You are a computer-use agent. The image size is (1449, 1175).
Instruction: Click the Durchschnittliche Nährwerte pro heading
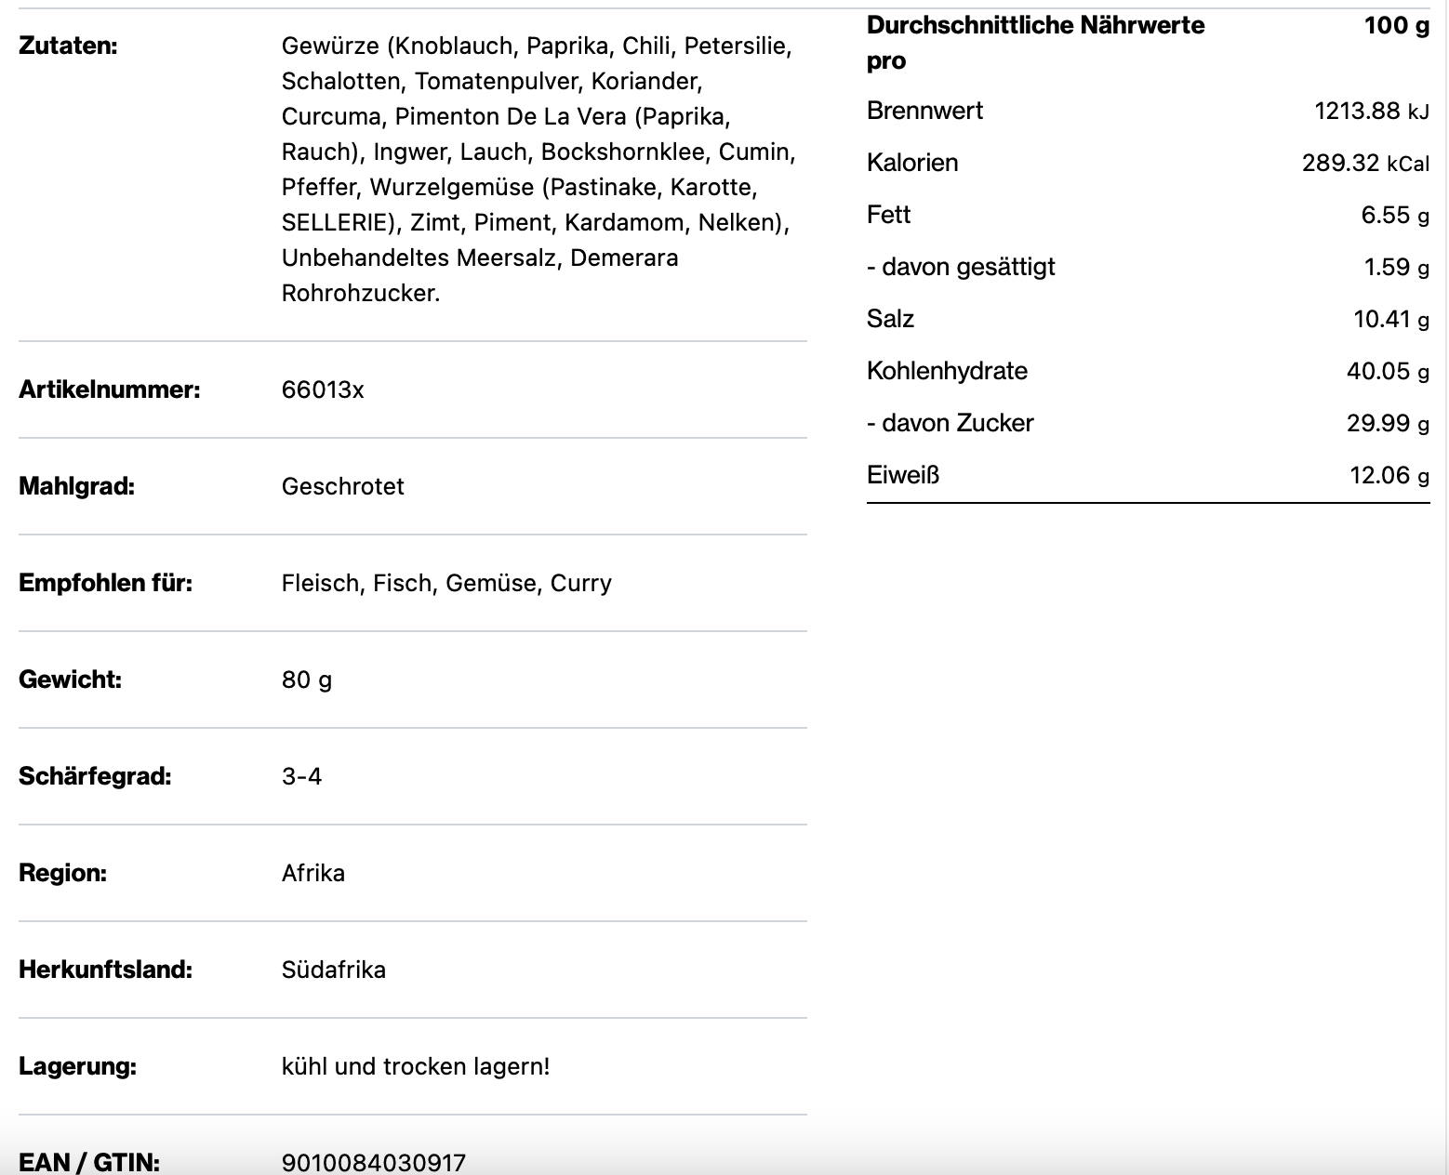click(x=1034, y=43)
